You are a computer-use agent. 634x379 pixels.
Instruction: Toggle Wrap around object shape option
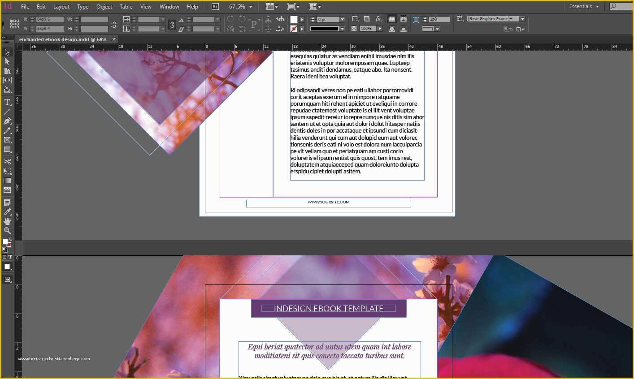pyautogui.click(x=392, y=29)
